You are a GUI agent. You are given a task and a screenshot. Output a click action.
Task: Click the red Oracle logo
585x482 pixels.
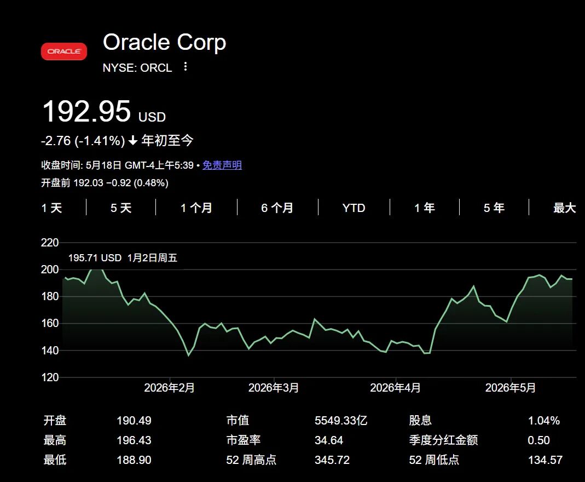point(64,51)
